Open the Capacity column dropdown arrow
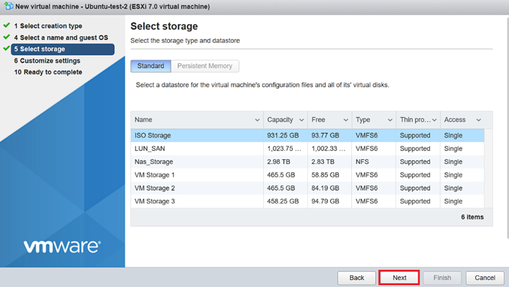The image size is (509, 287). click(301, 120)
